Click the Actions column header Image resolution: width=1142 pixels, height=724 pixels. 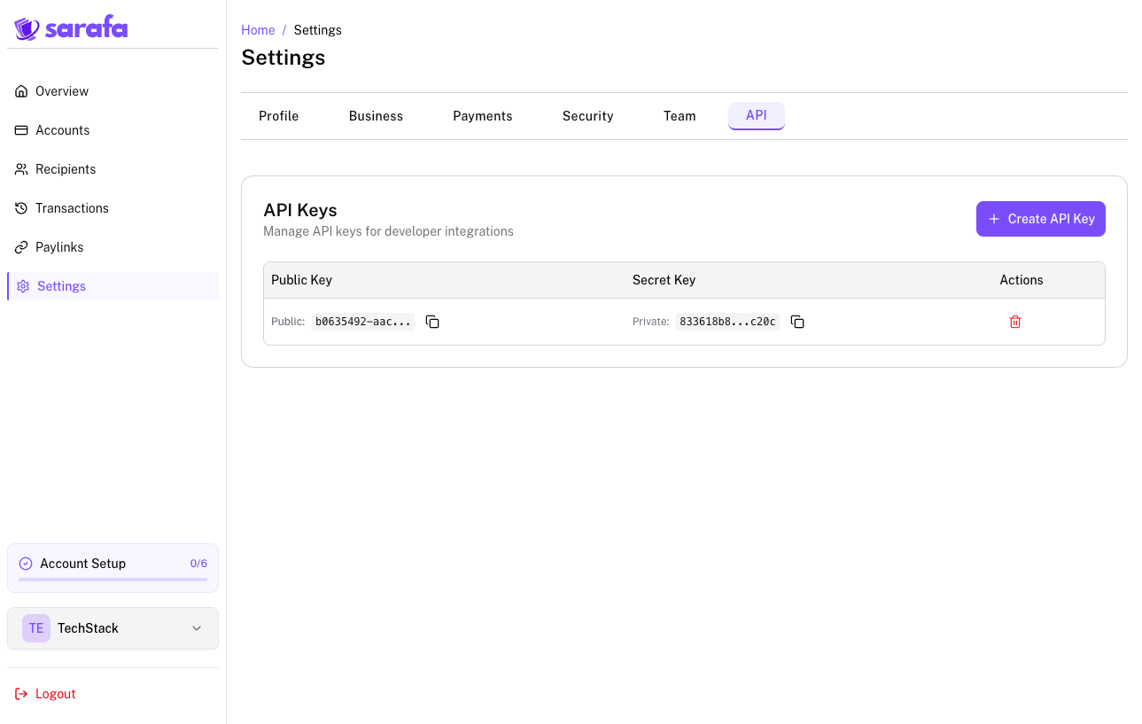(1022, 280)
